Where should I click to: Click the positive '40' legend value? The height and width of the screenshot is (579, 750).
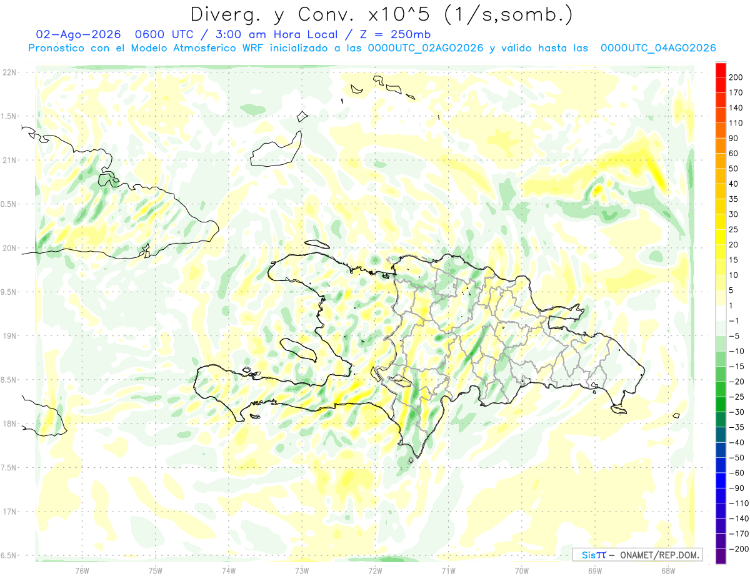[733, 184]
